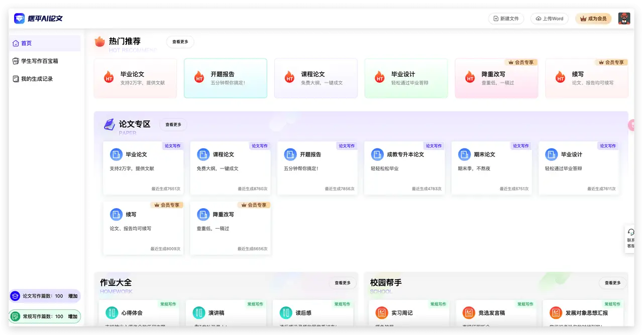
Task: Click the blue document icon of 论文专区 开题报告
Action: tap(290, 154)
